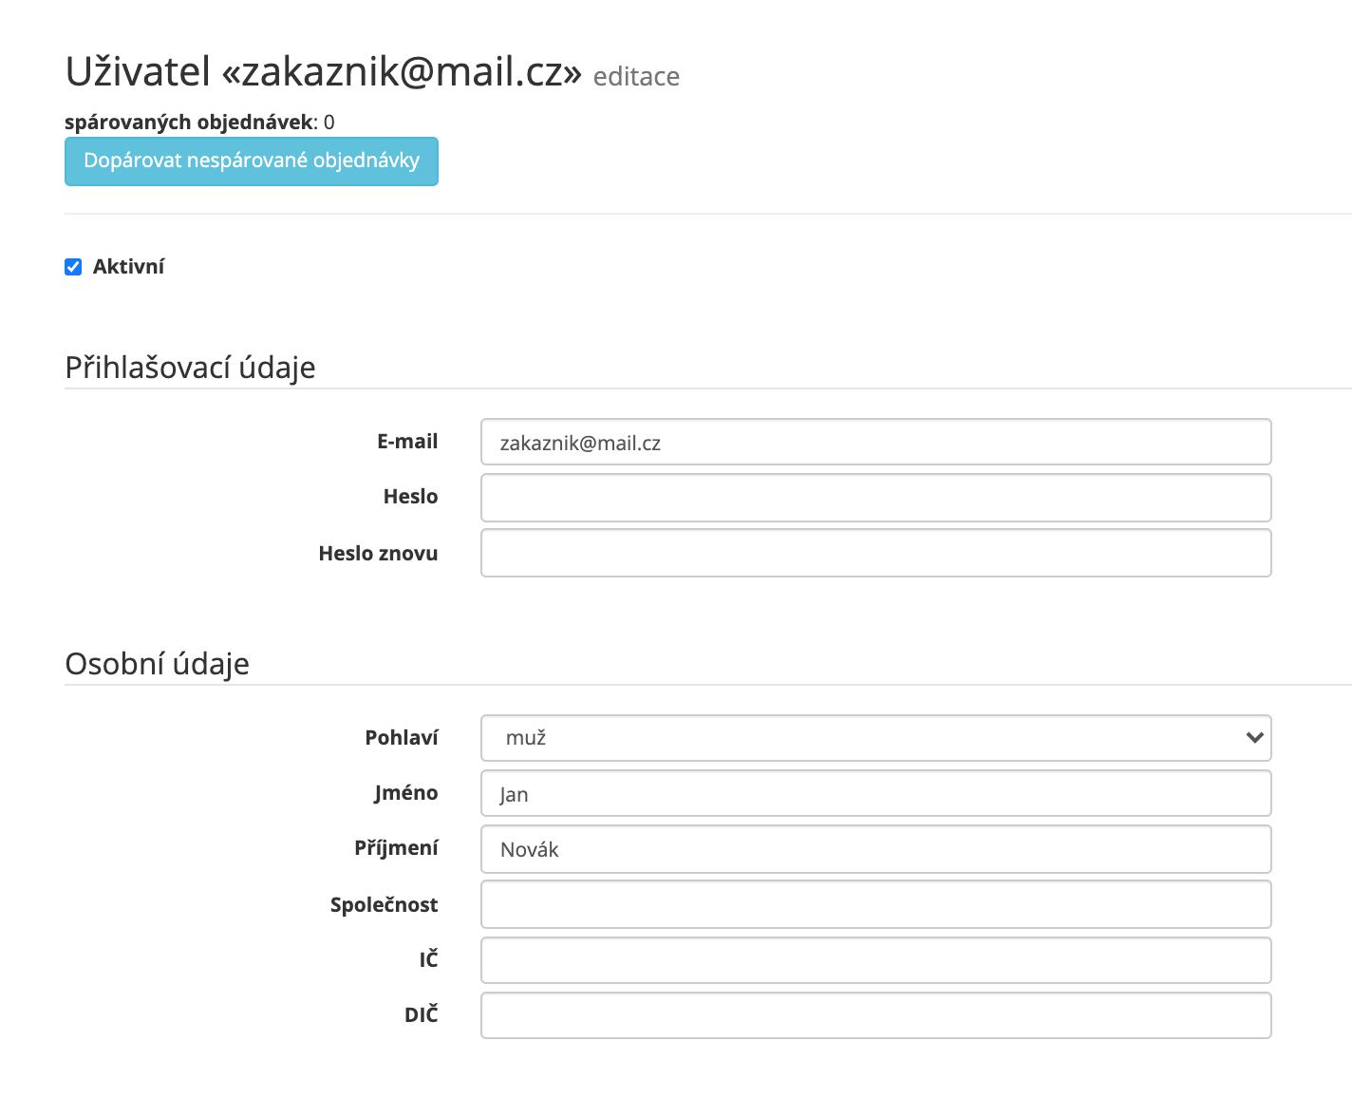
Task: Click the Pohlaví field label
Action: click(402, 738)
